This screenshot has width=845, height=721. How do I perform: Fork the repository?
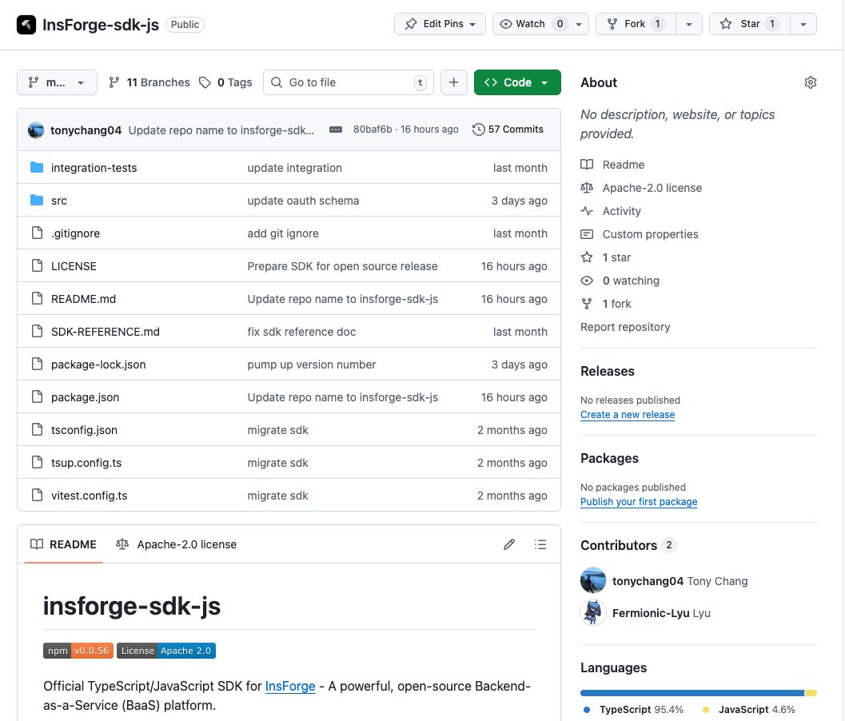coord(636,24)
